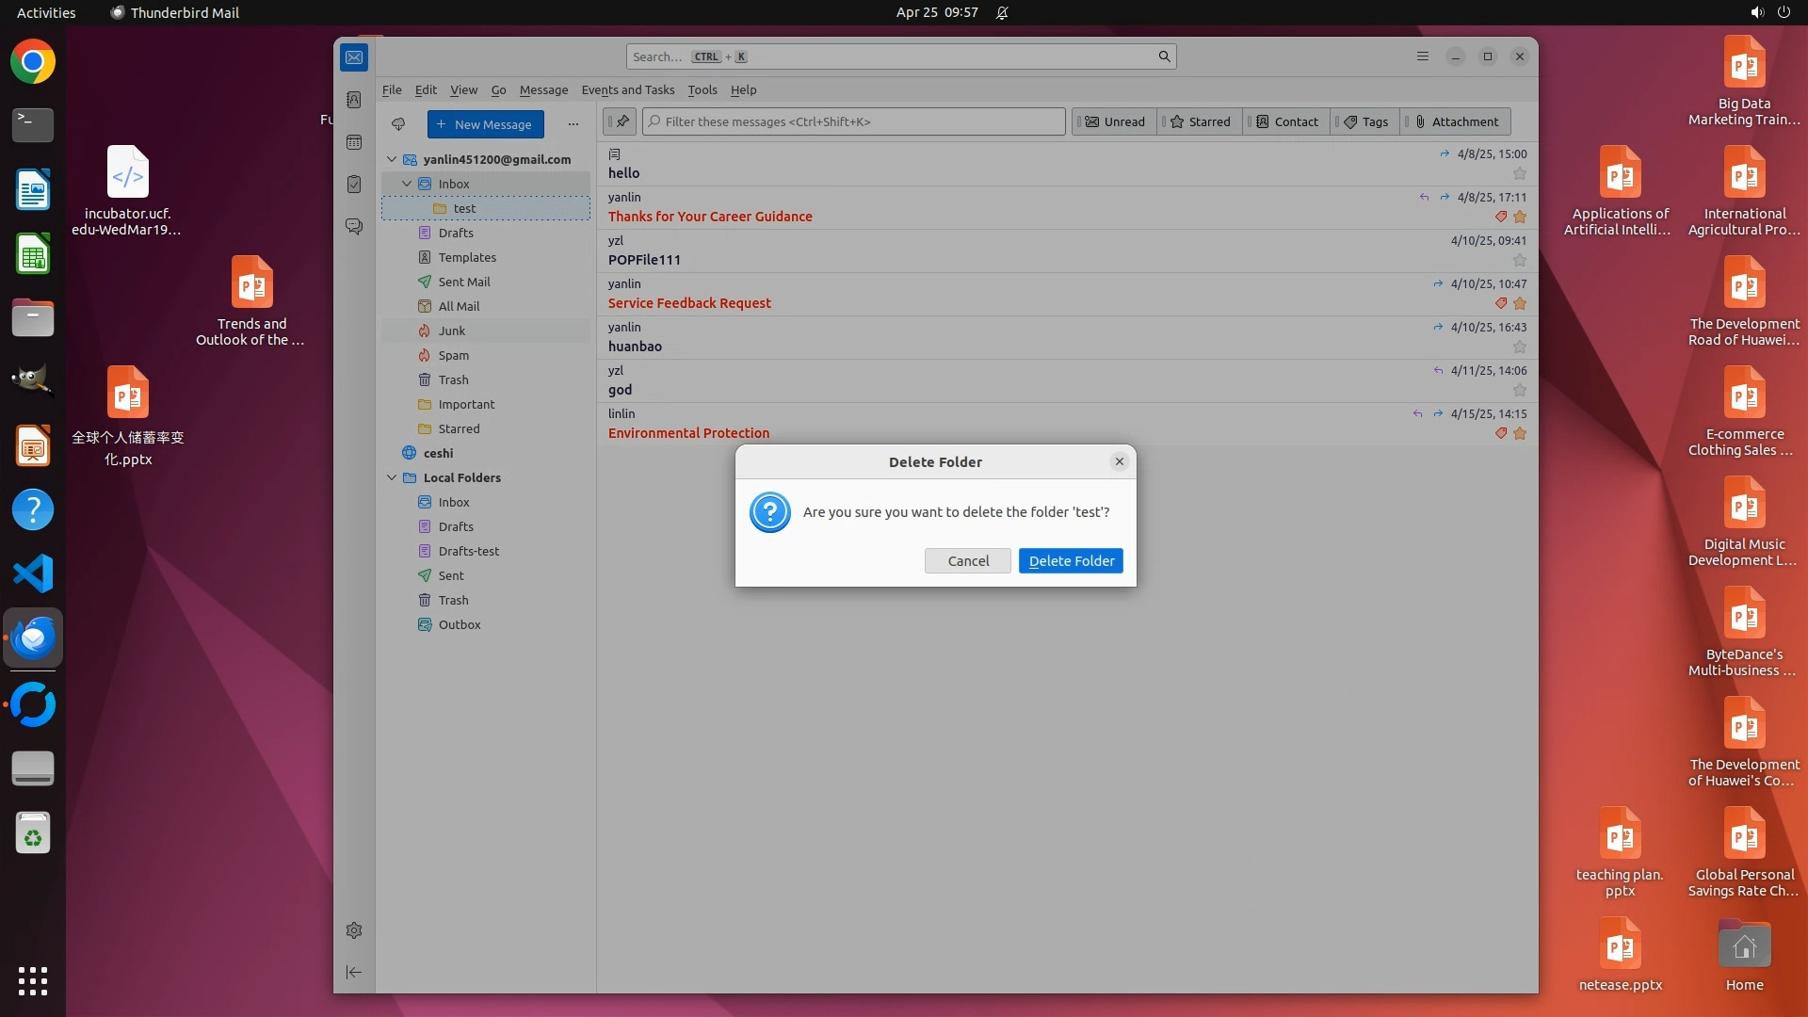Toggle the Attachment quick filter
The image size is (1808, 1017).
coord(1456,121)
